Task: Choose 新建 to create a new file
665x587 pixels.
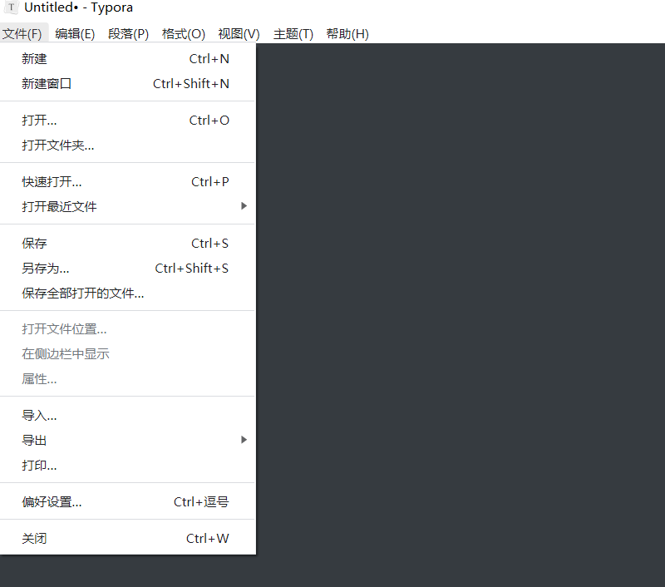Action: pos(128,58)
